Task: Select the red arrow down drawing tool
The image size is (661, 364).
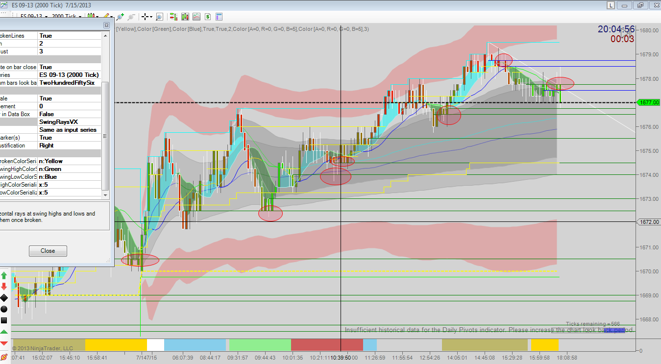Action: click(4, 286)
